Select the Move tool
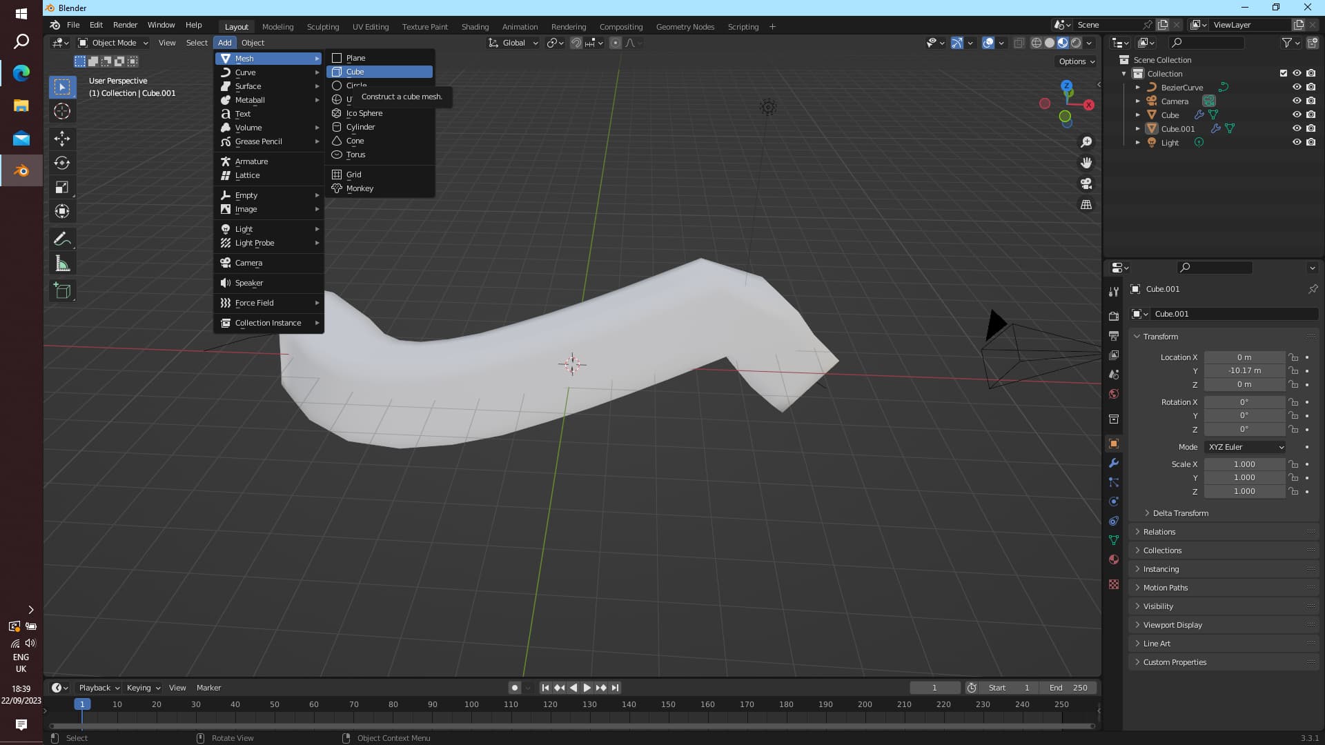This screenshot has width=1325, height=745. (x=62, y=139)
